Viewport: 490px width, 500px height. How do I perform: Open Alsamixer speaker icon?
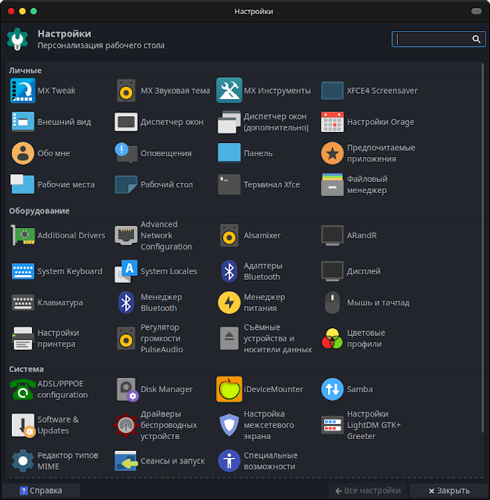click(229, 235)
